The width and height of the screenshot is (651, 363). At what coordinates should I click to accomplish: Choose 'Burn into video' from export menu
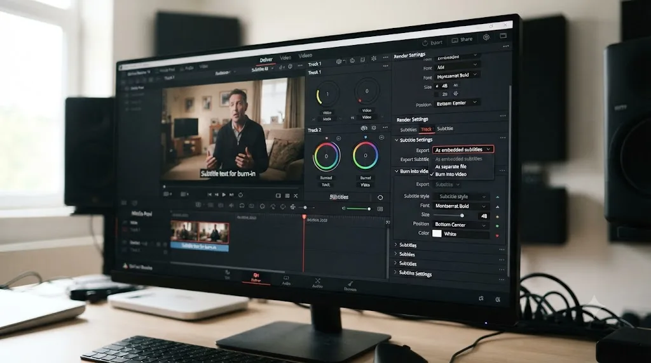(x=451, y=175)
